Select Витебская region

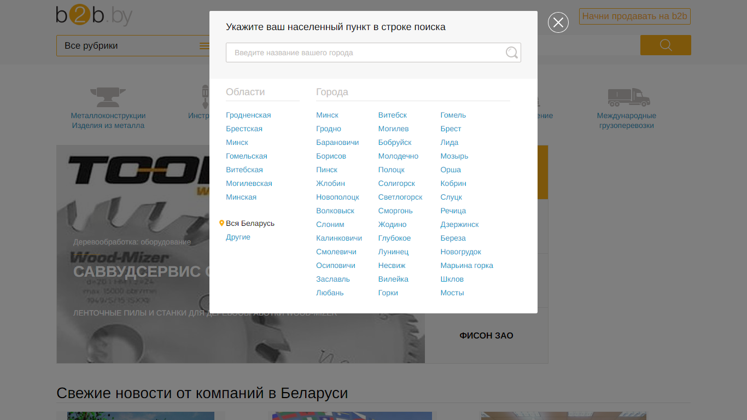click(x=244, y=170)
